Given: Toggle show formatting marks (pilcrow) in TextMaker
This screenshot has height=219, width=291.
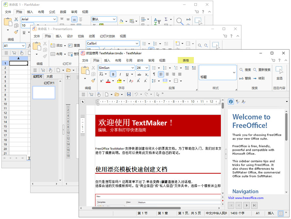Looking at the screenshot, I should [154, 74].
